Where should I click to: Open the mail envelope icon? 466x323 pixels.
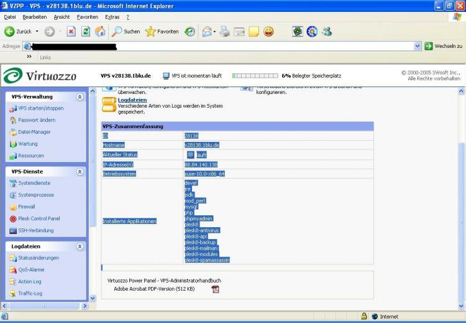coord(207,31)
